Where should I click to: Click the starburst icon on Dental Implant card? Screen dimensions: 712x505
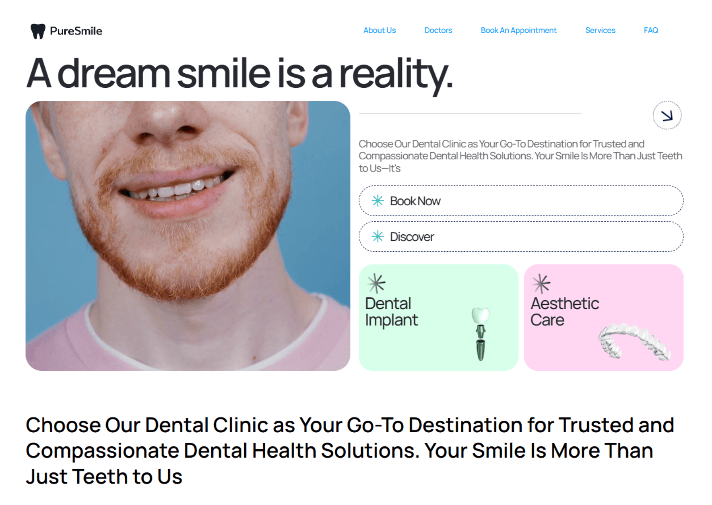376,283
